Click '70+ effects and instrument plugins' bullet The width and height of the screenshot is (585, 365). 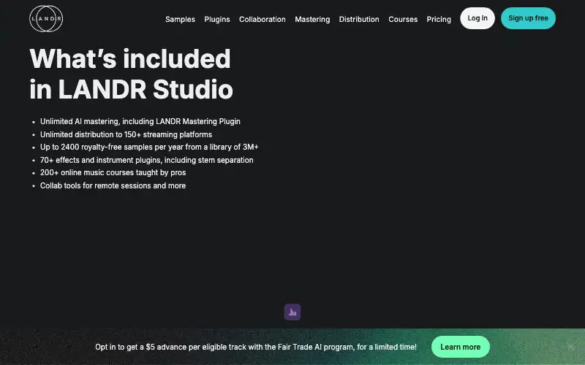[147, 160]
